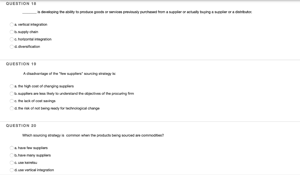Select answer about lack of cost savings

click(11, 101)
